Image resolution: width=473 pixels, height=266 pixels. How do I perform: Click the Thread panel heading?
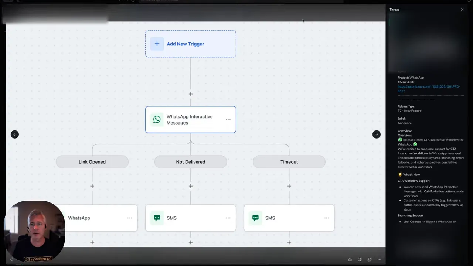tap(394, 10)
